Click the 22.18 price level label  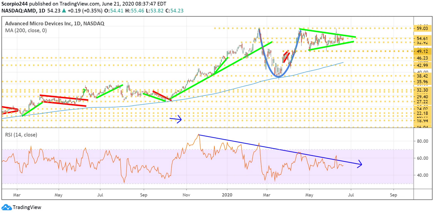point(423,113)
